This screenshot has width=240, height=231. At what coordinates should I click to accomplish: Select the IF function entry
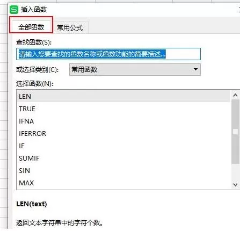click(x=123, y=146)
